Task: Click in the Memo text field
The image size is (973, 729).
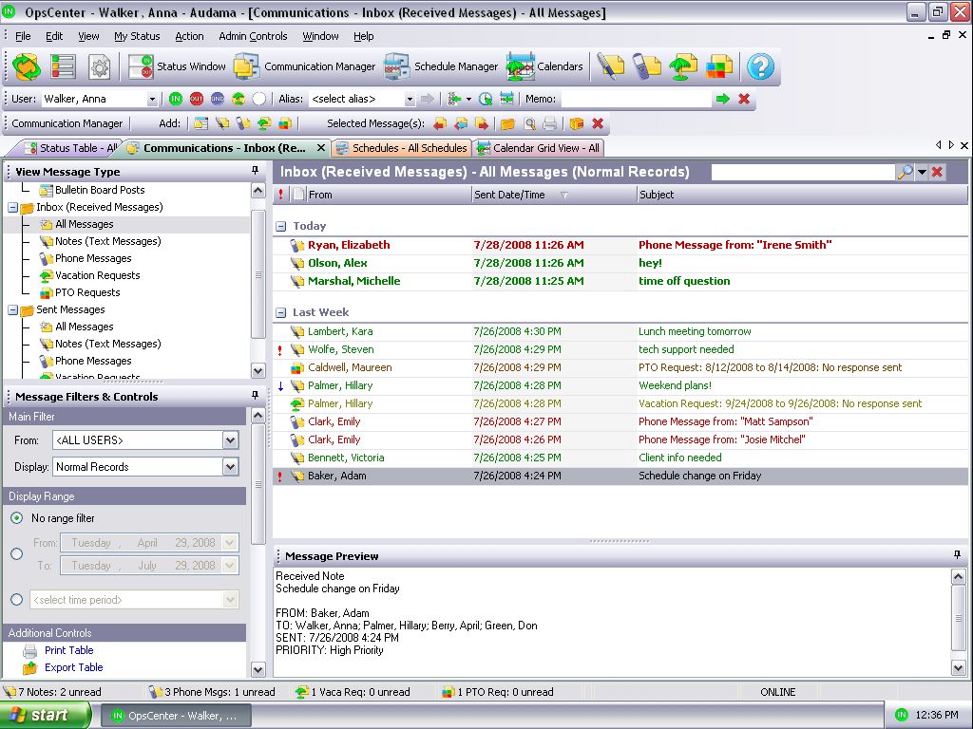Action: pyautogui.click(x=635, y=99)
